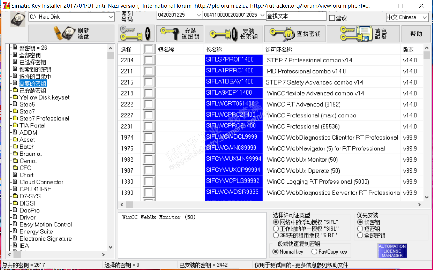Click the 安装短密钥 install short key button
The image size is (433, 270).
pos(179,33)
